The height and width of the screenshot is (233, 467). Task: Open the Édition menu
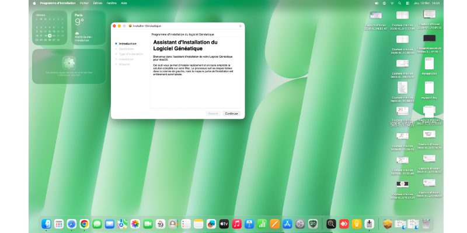[97, 3]
